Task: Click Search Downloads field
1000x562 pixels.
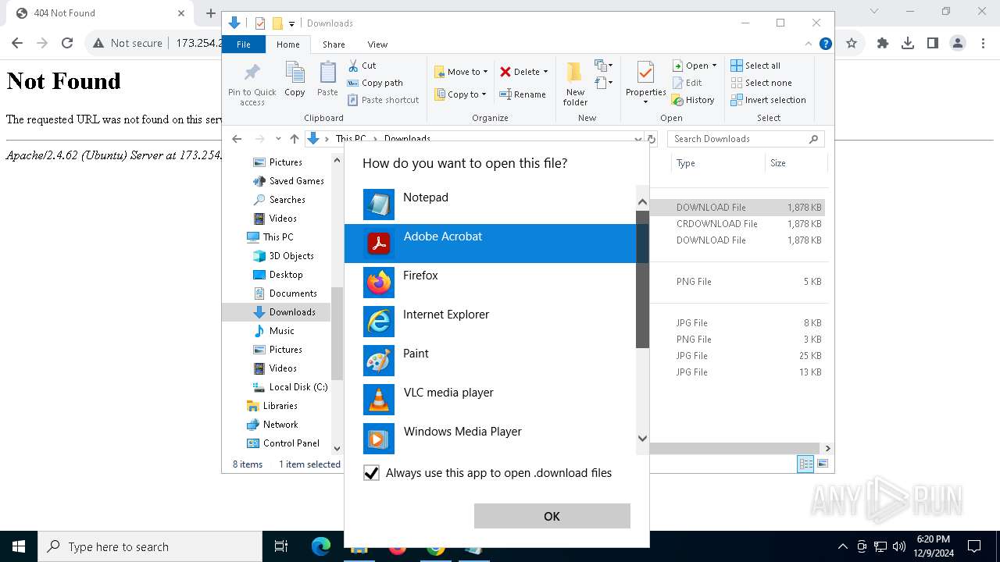Action: point(746,139)
